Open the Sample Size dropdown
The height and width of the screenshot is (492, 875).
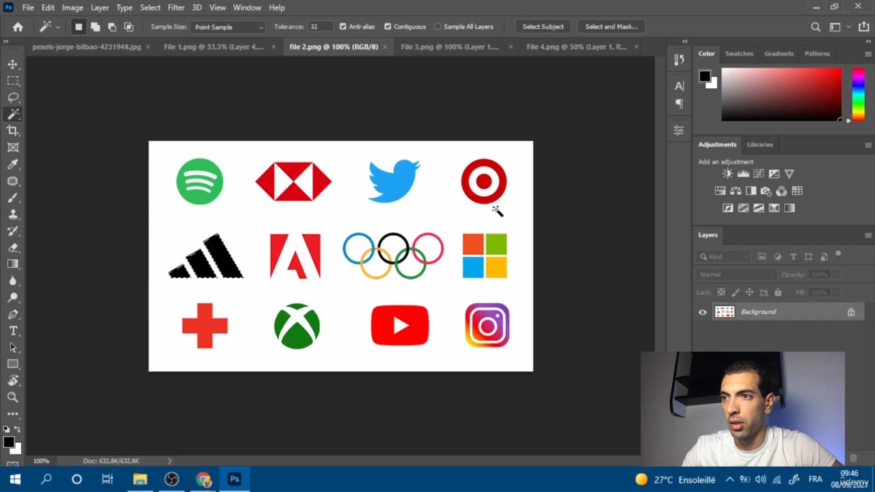228,27
